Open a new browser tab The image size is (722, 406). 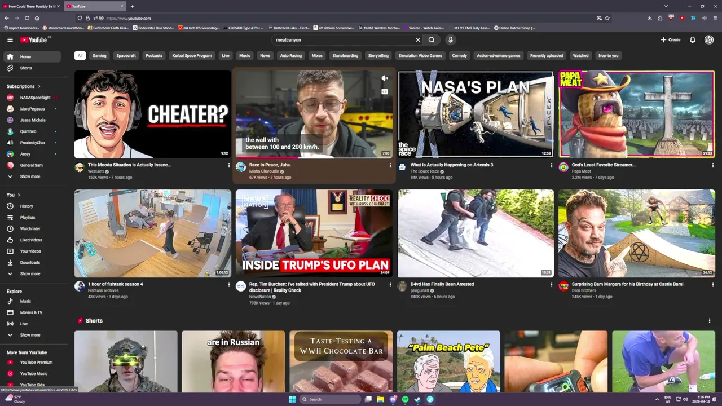coord(133,6)
